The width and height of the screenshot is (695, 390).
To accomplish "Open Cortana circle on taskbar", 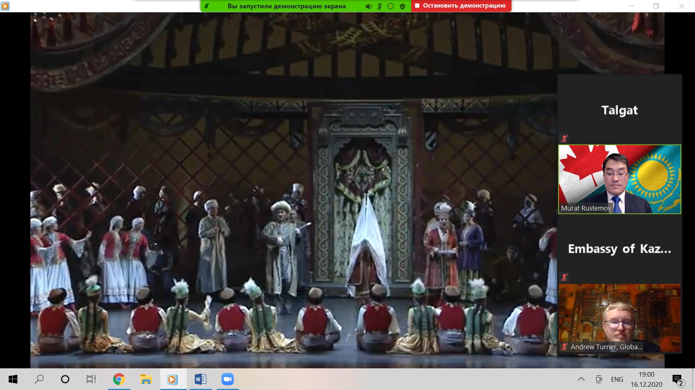I will [65, 379].
